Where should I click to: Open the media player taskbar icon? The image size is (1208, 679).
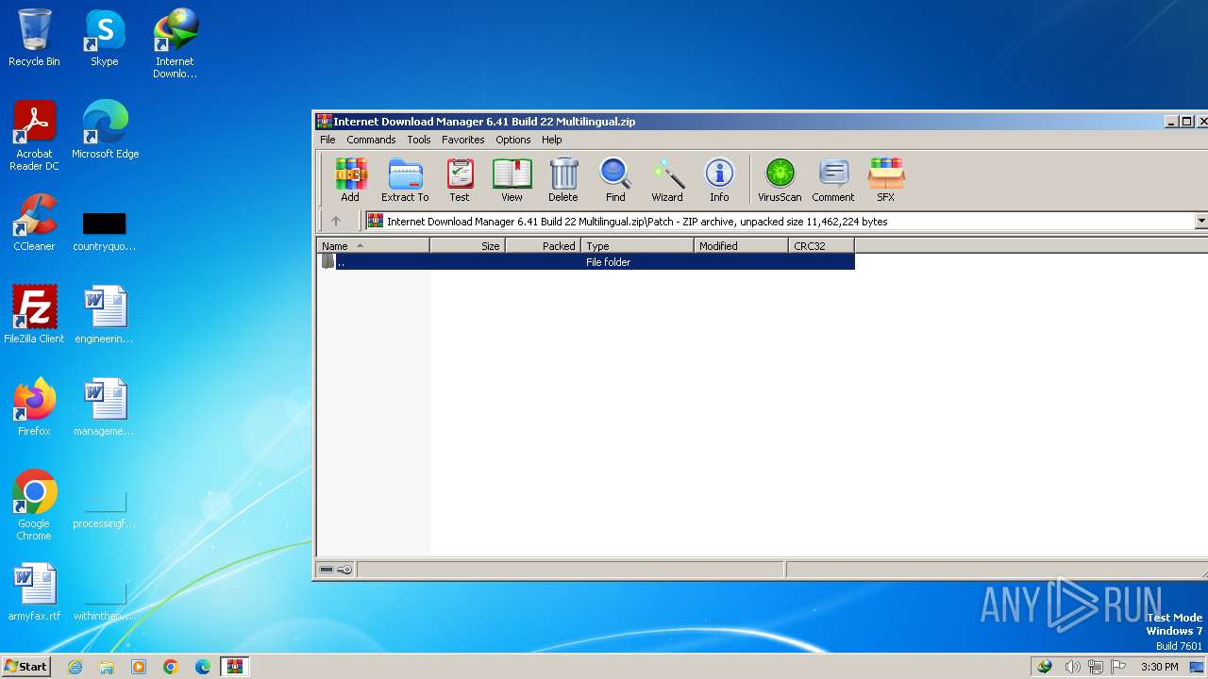pos(139,667)
